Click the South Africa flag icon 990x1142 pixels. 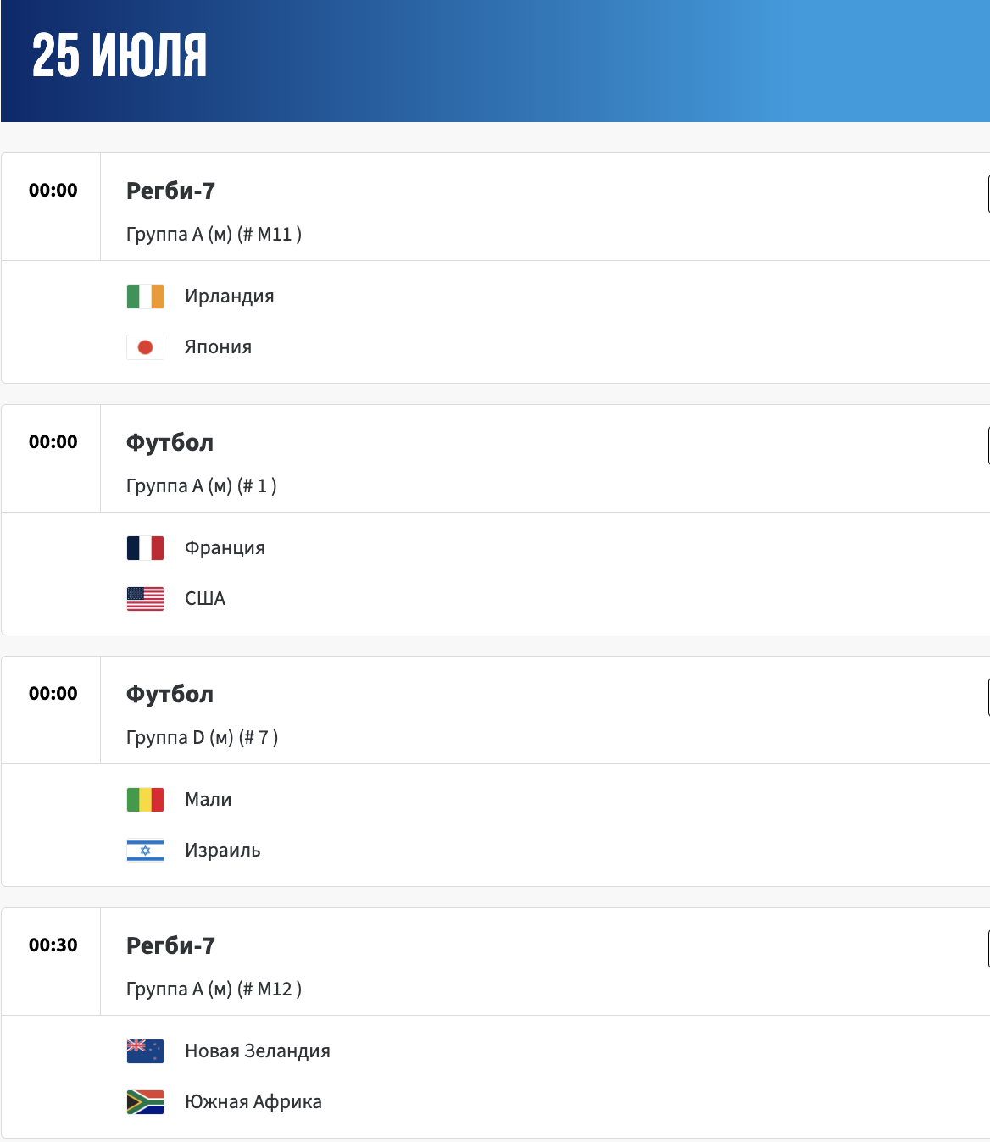coord(145,1102)
